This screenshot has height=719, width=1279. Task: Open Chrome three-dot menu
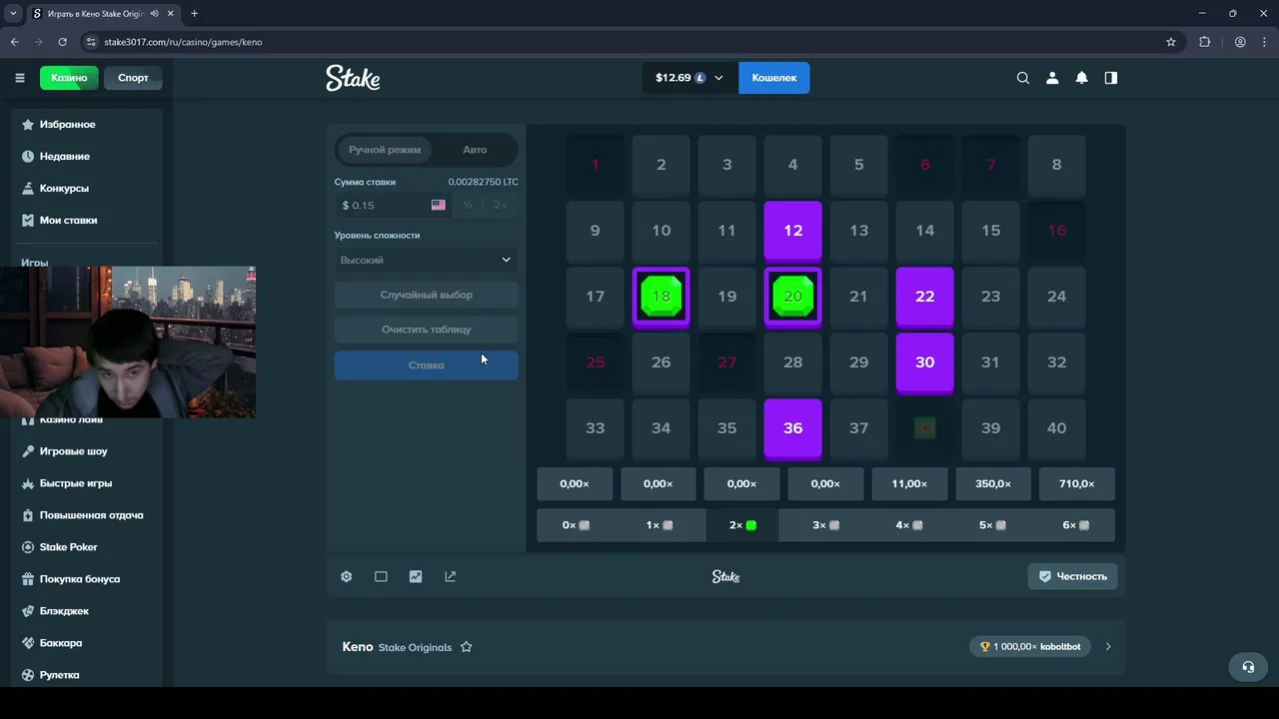coord(1265,42)
